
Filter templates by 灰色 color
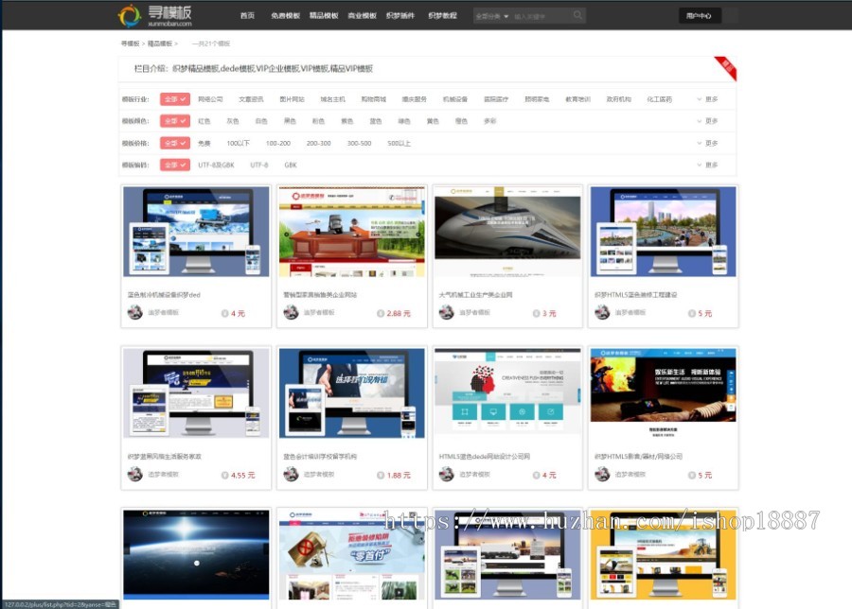[x=233, y=121]
